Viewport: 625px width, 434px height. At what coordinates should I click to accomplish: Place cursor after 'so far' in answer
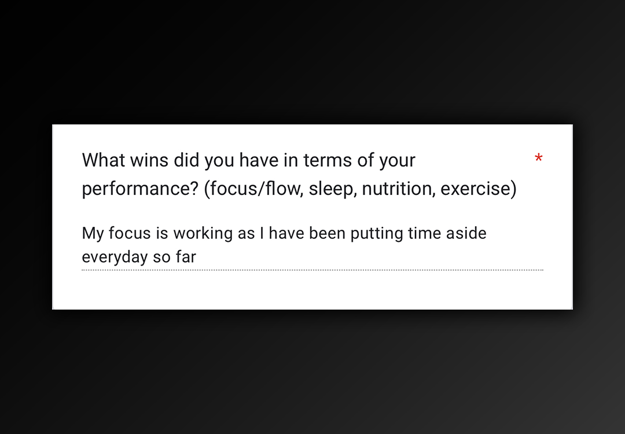pos(197,257)
